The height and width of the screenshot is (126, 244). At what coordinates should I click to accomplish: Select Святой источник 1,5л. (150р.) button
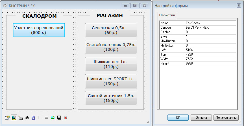[x=111, y=98]
